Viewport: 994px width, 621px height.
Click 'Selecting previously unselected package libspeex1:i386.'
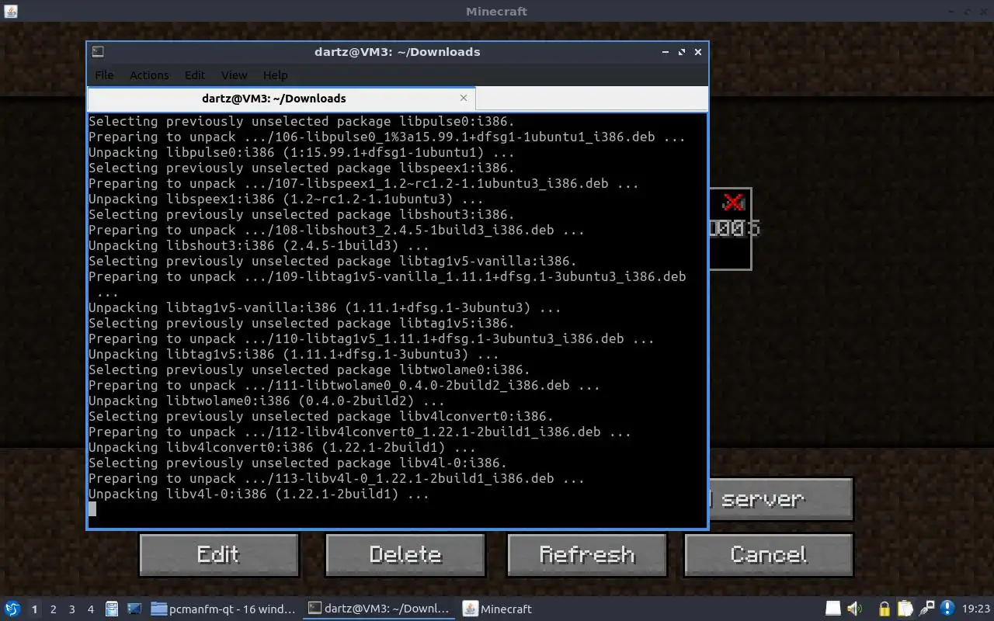pos(301,168)
